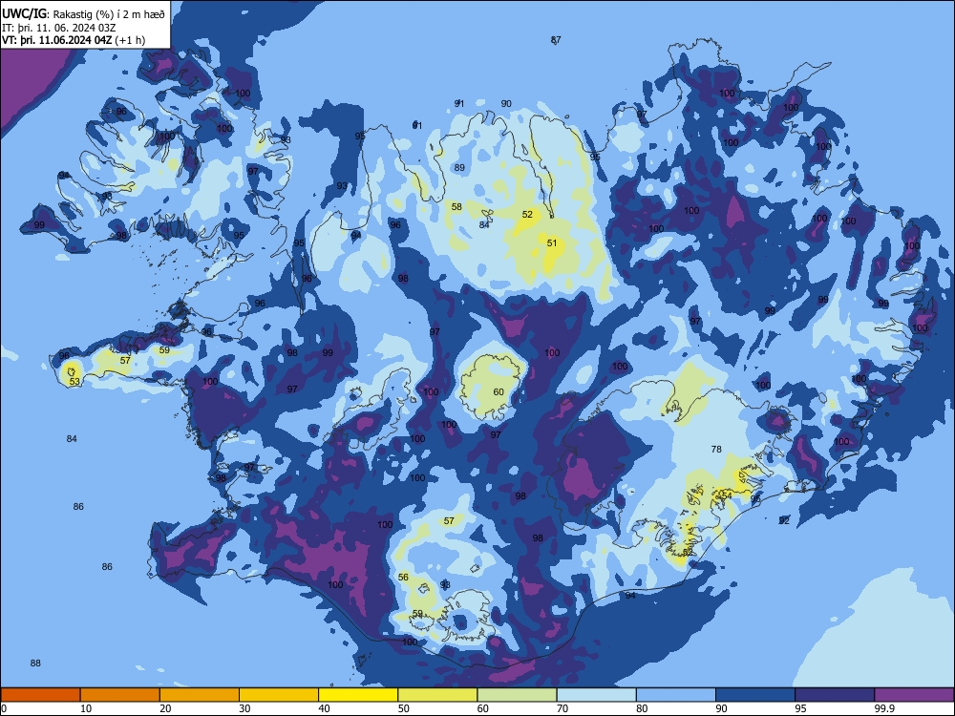Click the light orange 20–30 legend swatch
Viewport: 955px width, 716px height.
pos(200,695)
